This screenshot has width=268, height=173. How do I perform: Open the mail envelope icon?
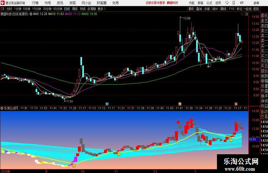(242, 3)
